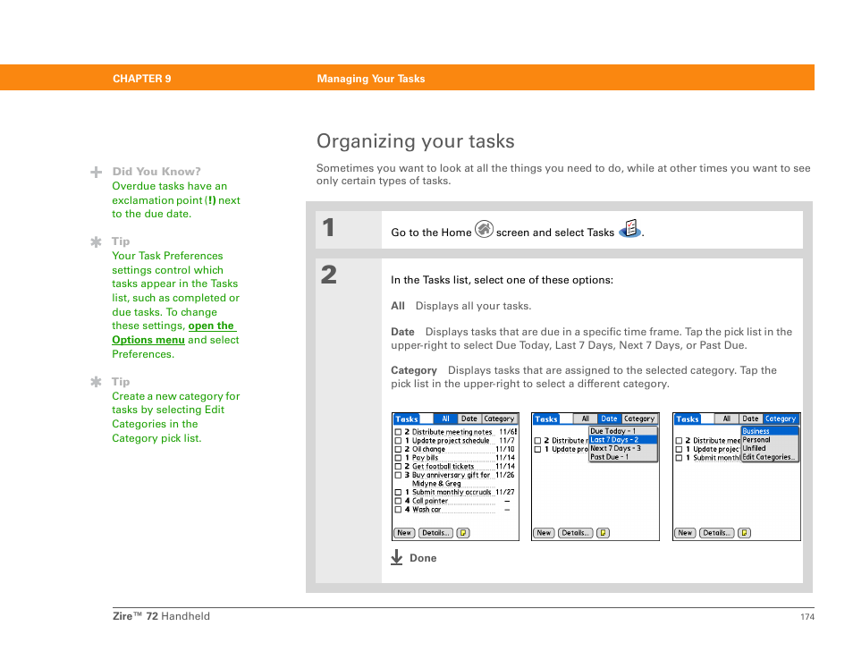Select Business in the category pick list
Image resolution: width=853 pixels, height=660 pixels.
pyautogui.click(x=770, y=431)
